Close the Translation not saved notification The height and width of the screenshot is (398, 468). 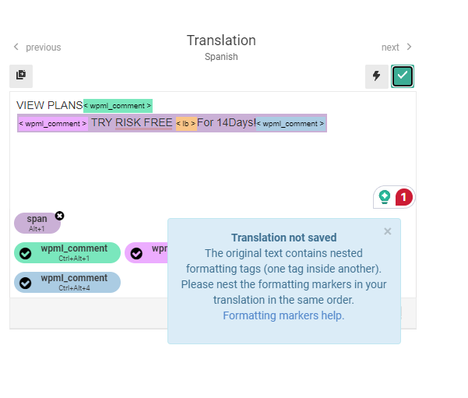pos(388,231)
